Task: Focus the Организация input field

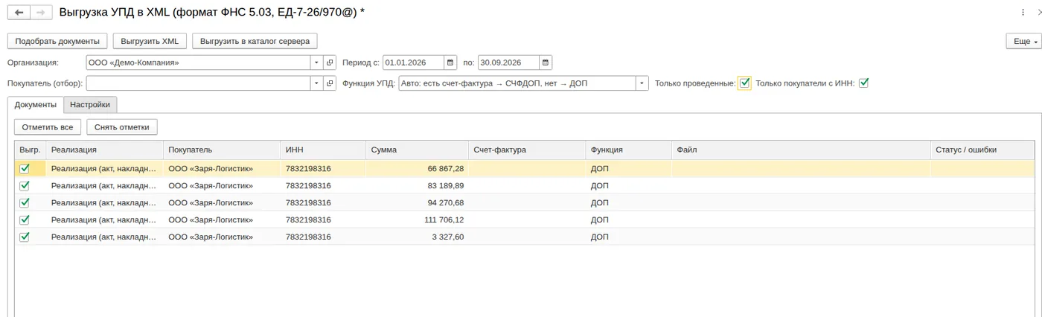Action: (198, 63)
